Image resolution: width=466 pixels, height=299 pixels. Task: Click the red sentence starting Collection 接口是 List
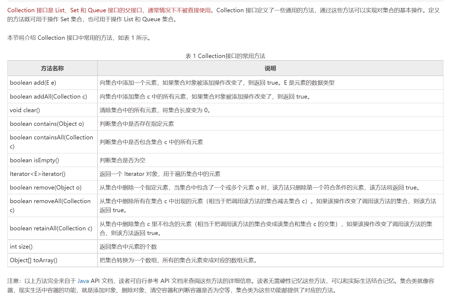click(x=111, y=10)
